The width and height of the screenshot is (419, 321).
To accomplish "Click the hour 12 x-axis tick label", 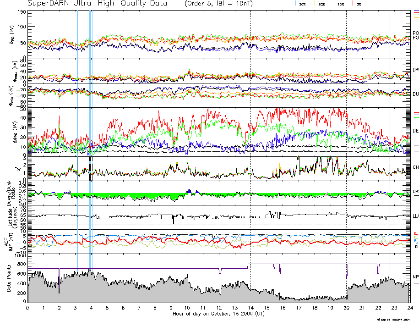I will pos(219,308).
